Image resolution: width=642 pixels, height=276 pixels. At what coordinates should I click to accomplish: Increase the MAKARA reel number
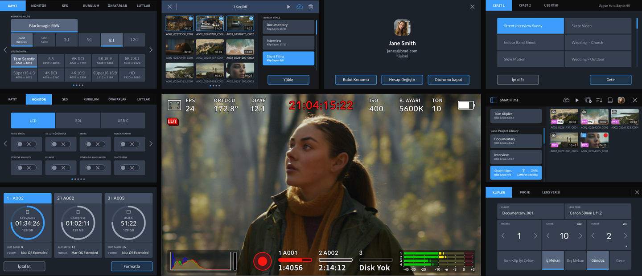coord(535,236)
